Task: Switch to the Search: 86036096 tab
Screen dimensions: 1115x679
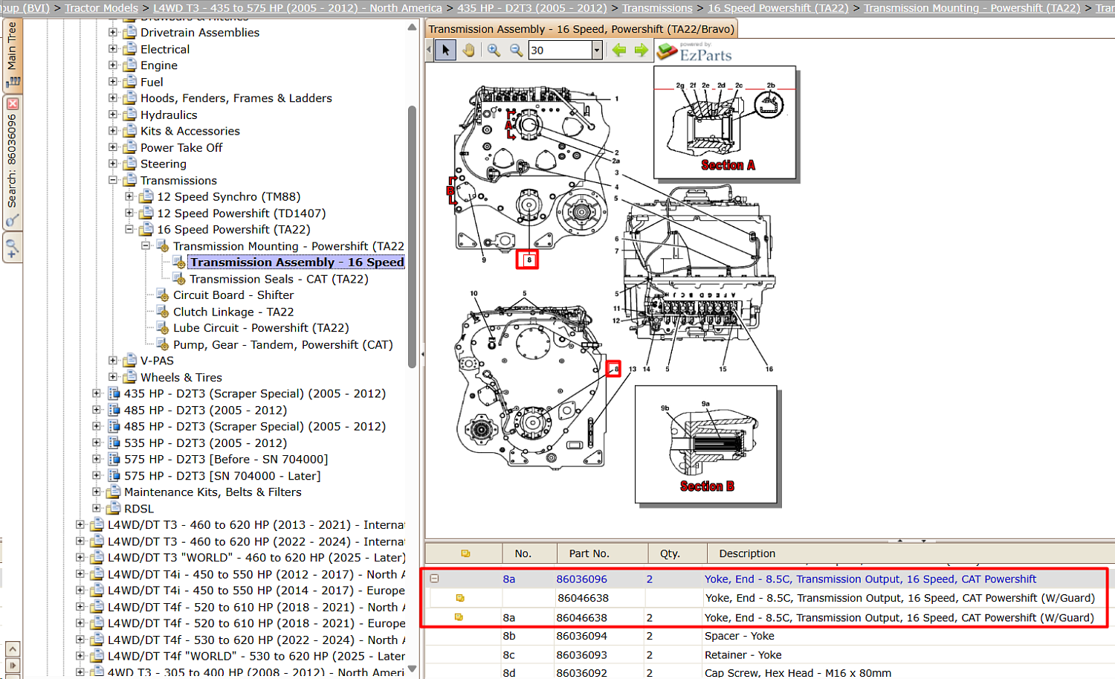Action: 12,161
